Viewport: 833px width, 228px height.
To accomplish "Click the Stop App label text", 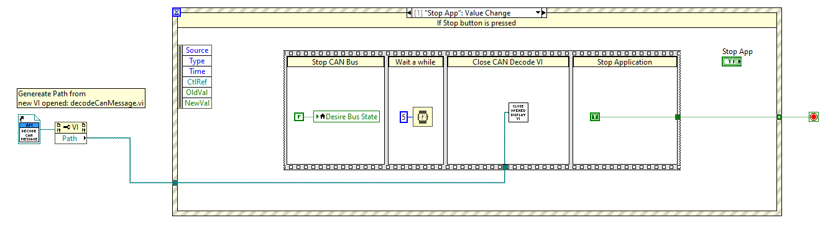I will [737, 52].
